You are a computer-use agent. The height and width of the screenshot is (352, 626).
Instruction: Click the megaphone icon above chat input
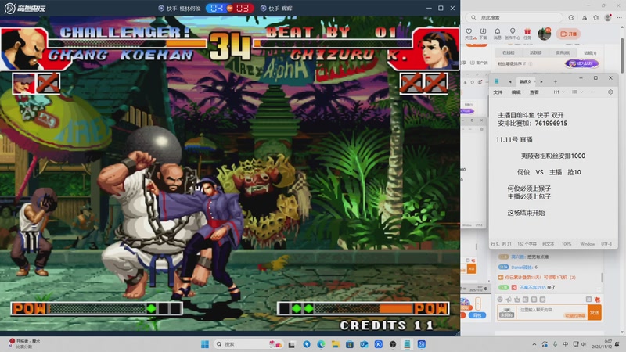[509, 300]
